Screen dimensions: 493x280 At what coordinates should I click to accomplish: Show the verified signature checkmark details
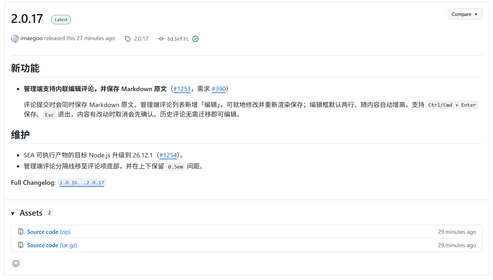click(x=195, y=39)
